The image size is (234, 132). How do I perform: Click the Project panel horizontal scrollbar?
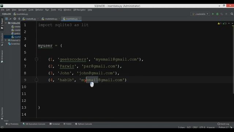click(6, 121)
